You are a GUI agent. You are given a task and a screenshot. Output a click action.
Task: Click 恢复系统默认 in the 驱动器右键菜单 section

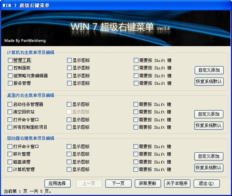point(209,168)
